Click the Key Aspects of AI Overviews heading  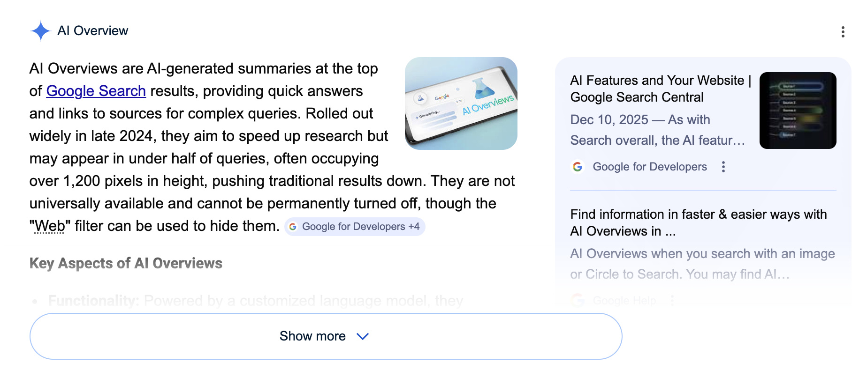(126, 263)
